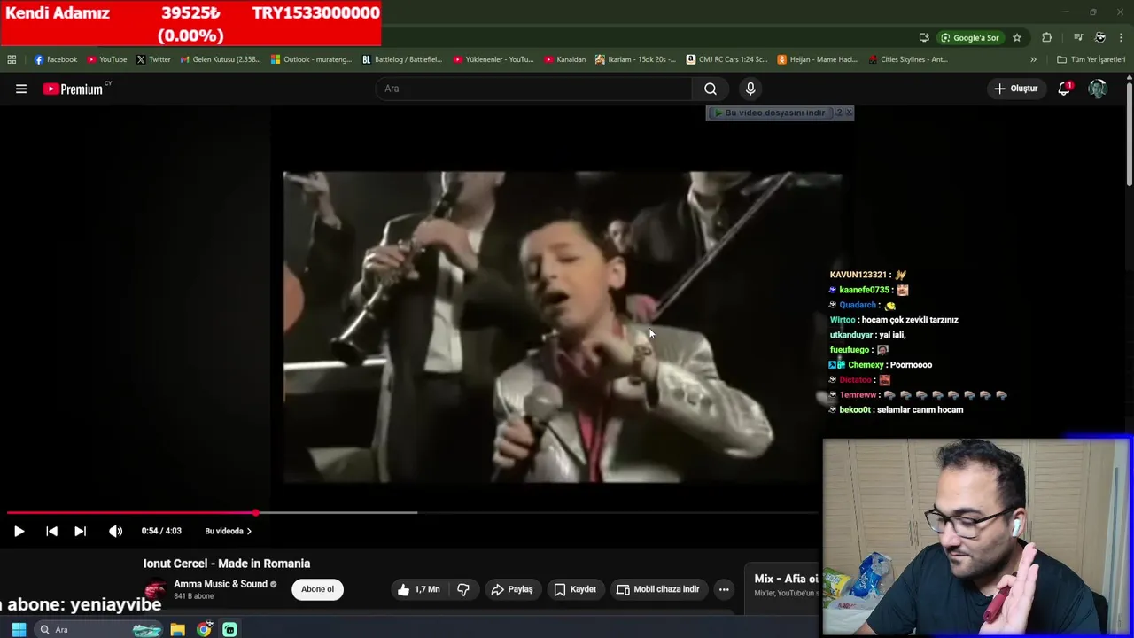The height and width of the screenshot is (638, 1134).
Task: Mute the video with the speaker icon
Action: click(115, 531)
